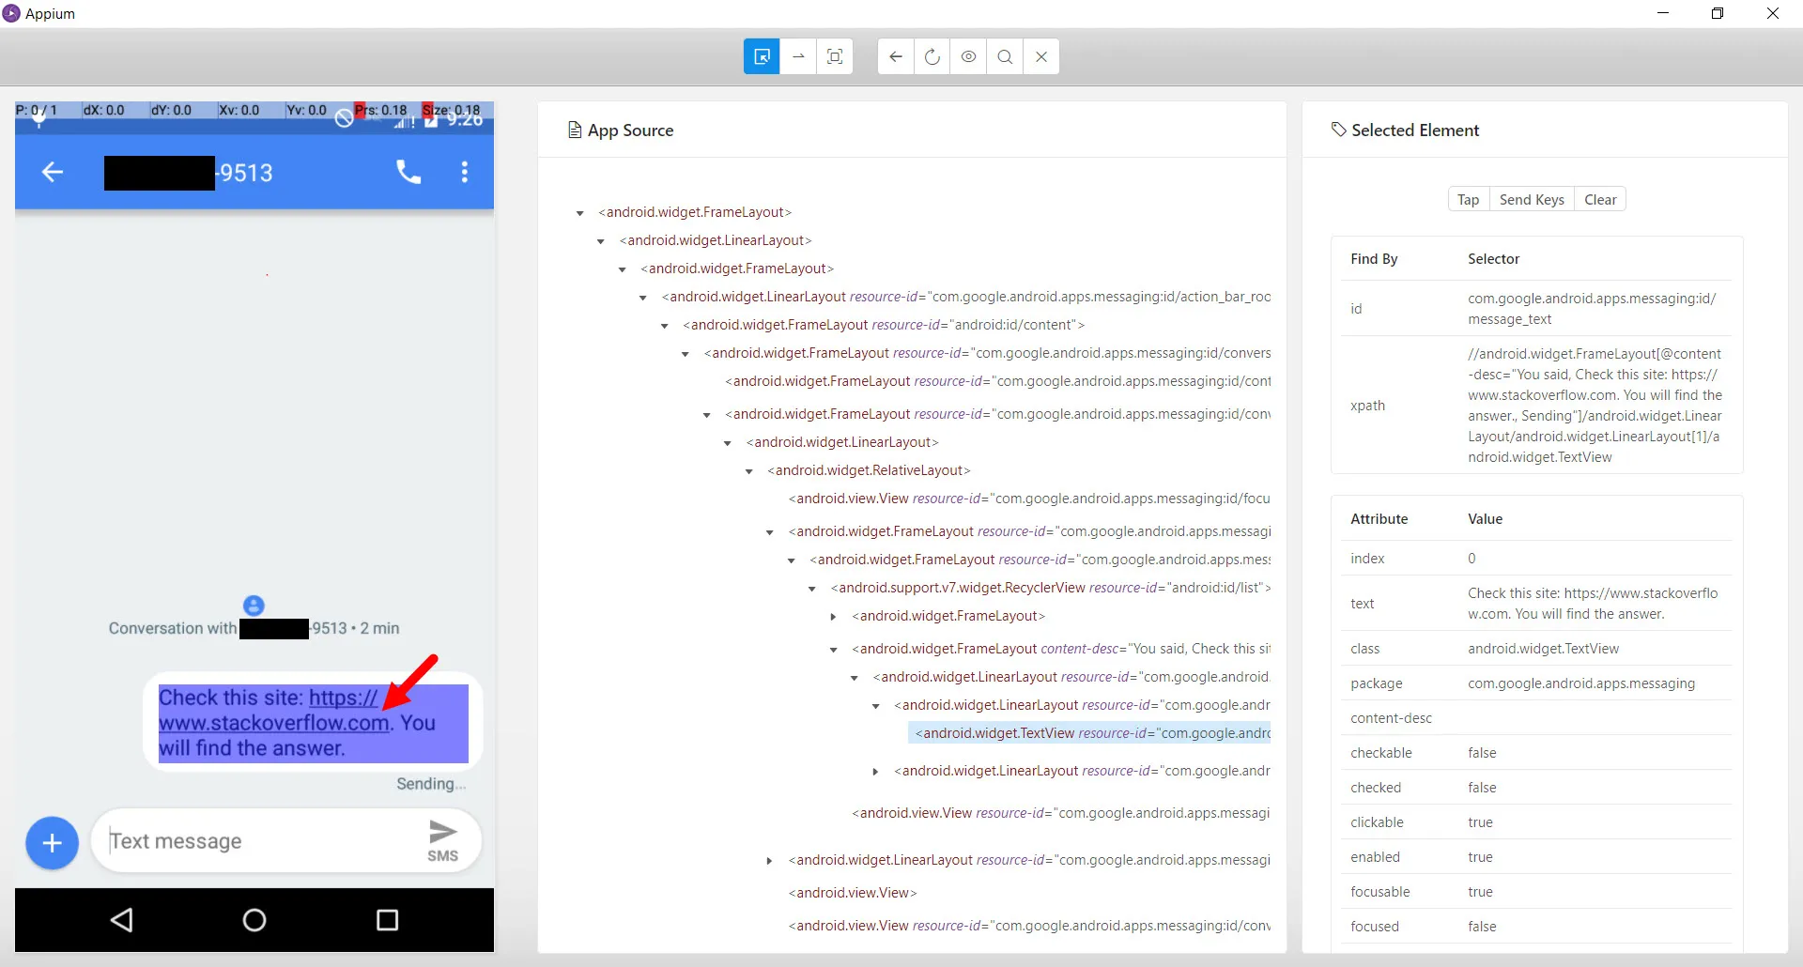Expand the collapsed FrameLayout under RecyclerView
This screenshot has width=1803, height=967.
pos(833,617)
